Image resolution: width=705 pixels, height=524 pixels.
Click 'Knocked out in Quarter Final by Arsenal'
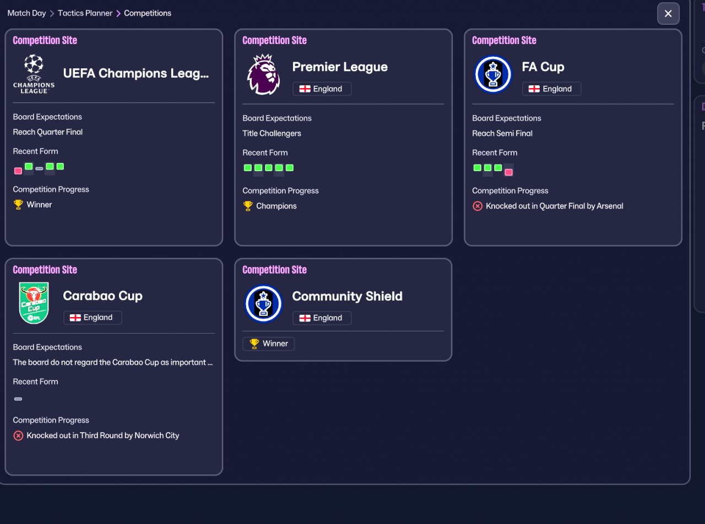(x=555, y=206)
